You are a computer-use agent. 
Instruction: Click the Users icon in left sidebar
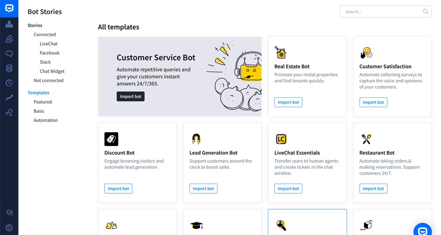9,39
